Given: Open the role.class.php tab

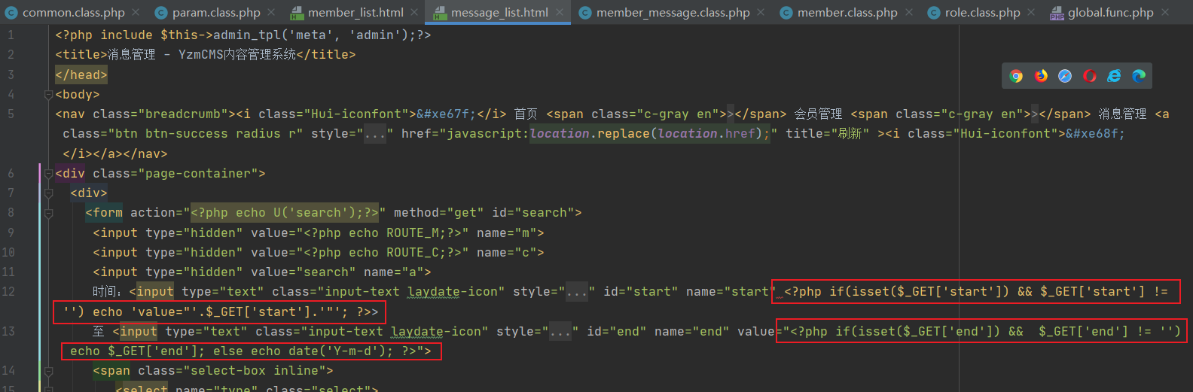Looking at the screenshot, I should 981,12.
